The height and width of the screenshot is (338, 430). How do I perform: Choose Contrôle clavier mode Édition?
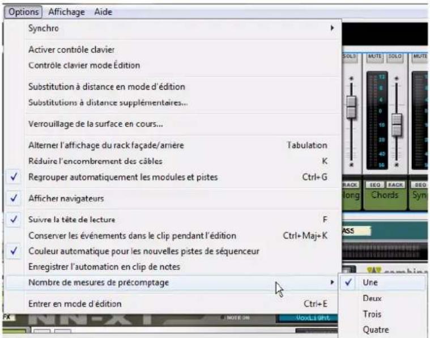173,65
